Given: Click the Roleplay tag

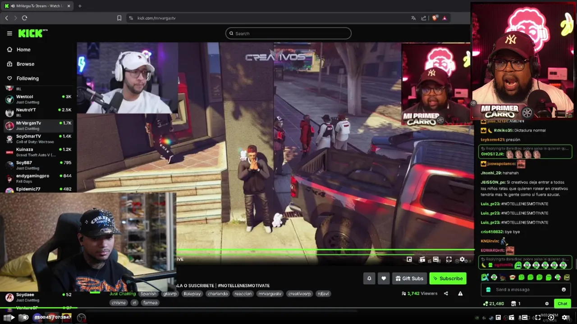Looking at the screenshot, I should [x=192, y=294].
